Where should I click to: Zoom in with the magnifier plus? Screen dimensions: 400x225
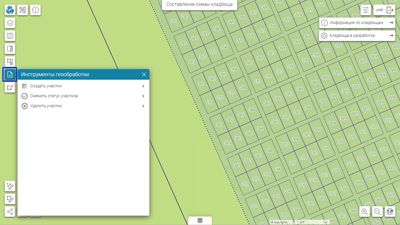click(365, 212)
